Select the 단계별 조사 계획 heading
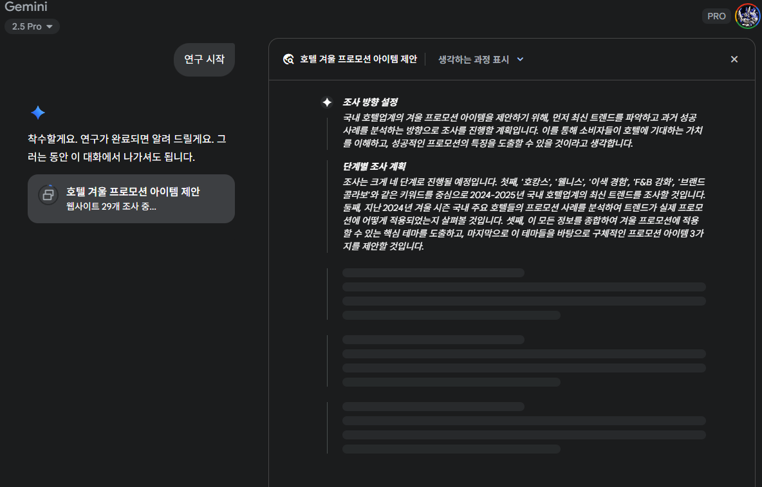 [374, 166]
